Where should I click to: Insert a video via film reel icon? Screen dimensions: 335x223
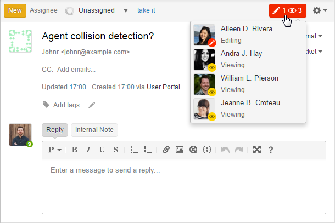pyautogui.click(x=193, y=150)
